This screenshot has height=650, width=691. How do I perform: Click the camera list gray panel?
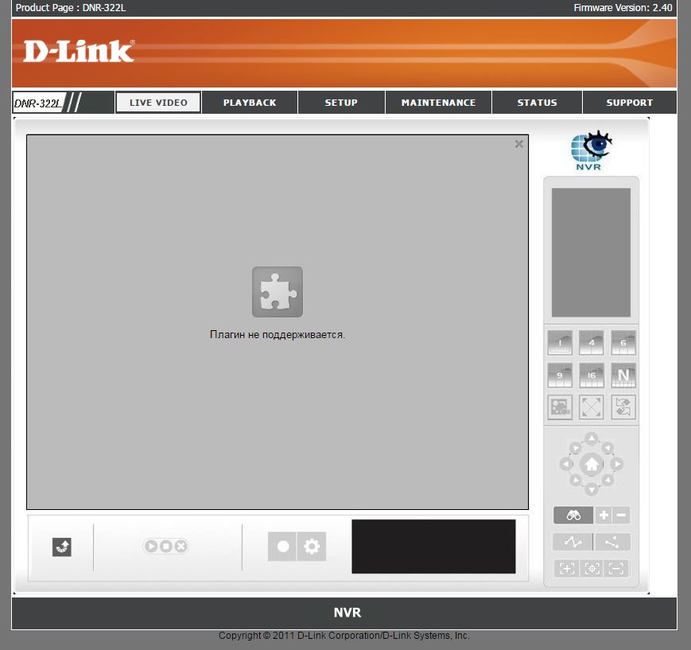(591, 252)
